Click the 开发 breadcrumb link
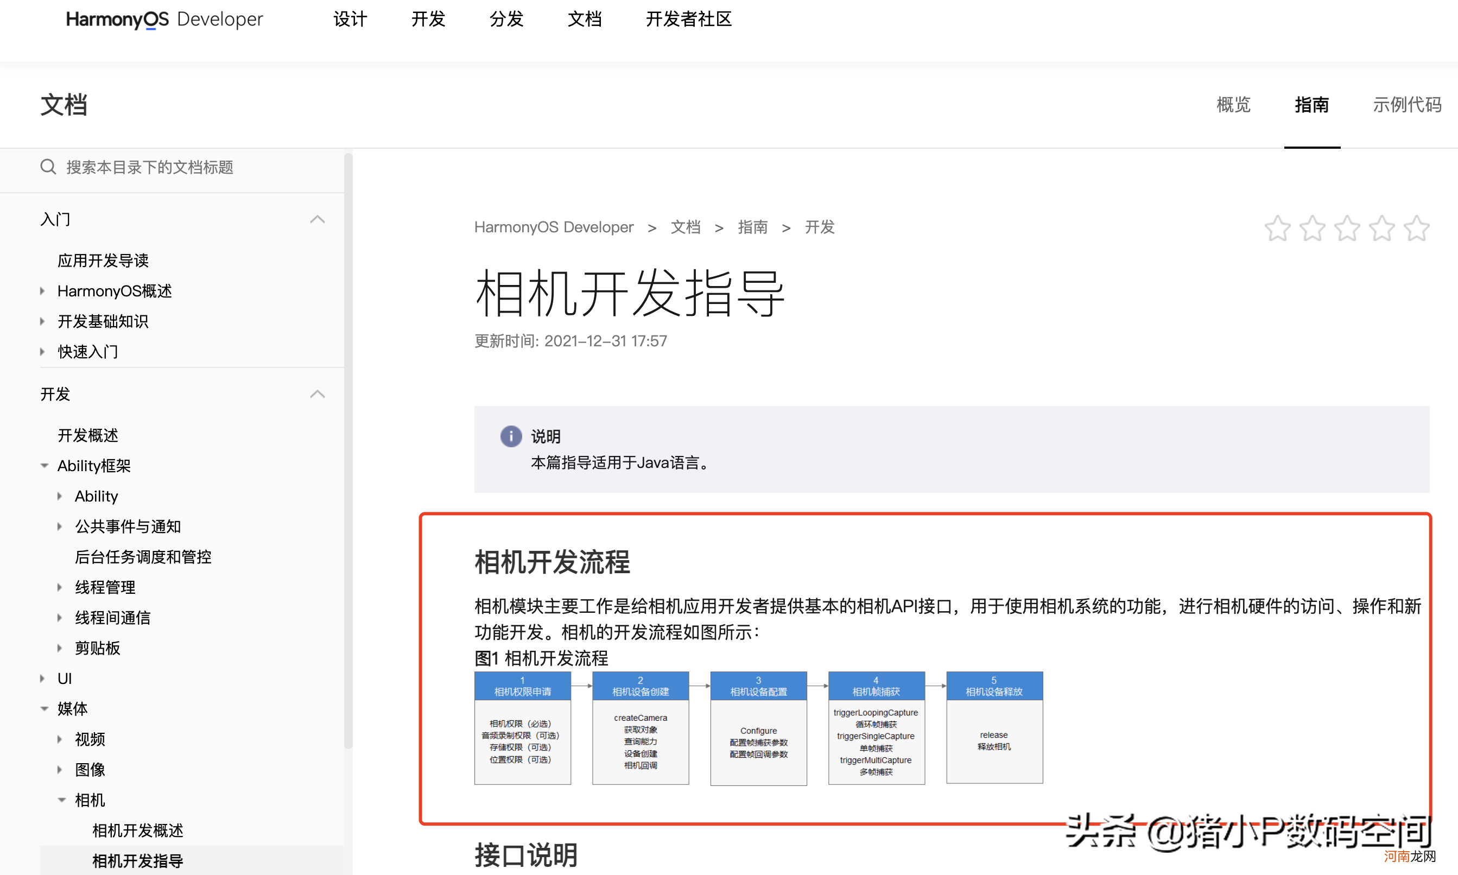 tap(820, 227)
